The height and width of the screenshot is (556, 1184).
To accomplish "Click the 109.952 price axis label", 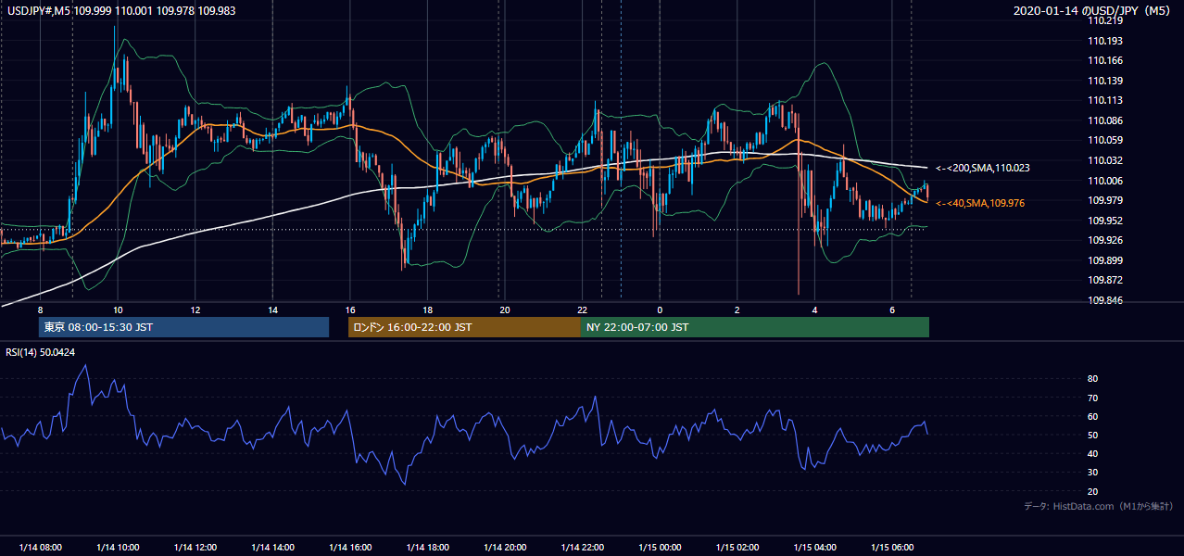I will [1105, 221].
